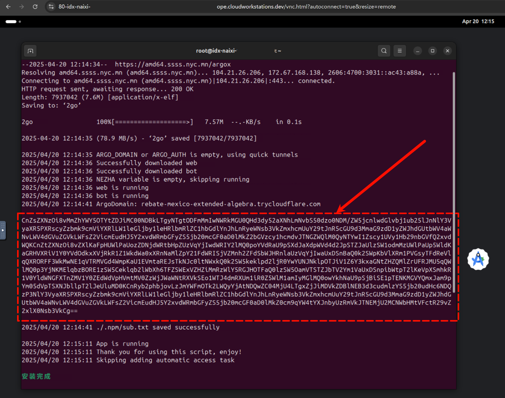This screenshot has height=398, width=505.
Task: Focus the cloudworkstations.dev address bar URL
Action: pos(306,7)
